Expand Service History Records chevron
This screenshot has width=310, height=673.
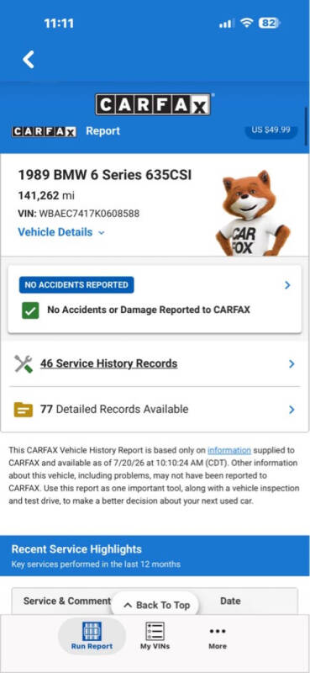(292, 364)
